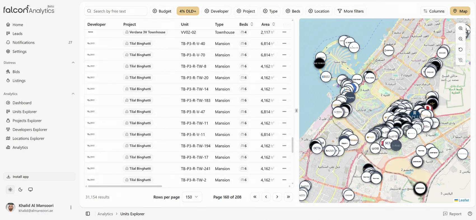Viewport: 476px width, 220px height.
Task: Click the falcon Analytics logo
Action: [29, 10]
